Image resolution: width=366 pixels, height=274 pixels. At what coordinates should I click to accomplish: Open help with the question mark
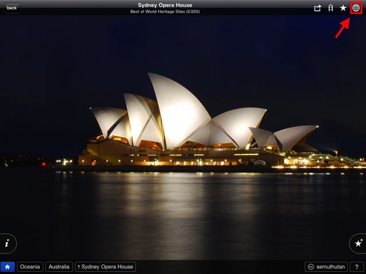(357, 267)
